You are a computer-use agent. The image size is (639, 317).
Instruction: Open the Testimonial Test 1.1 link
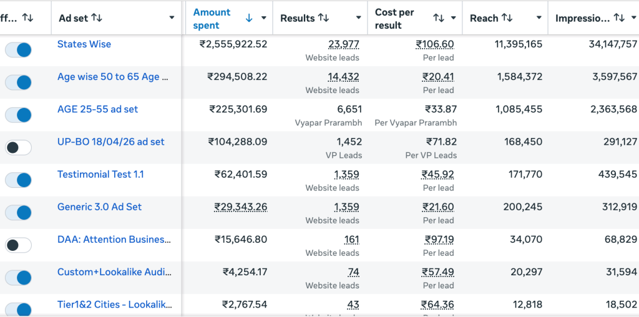point(100,174)
